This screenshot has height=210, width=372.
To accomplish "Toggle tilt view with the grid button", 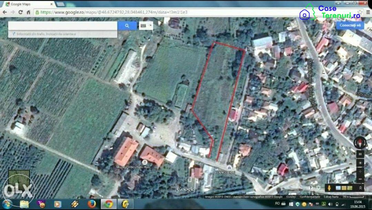I will coord(360,154).
